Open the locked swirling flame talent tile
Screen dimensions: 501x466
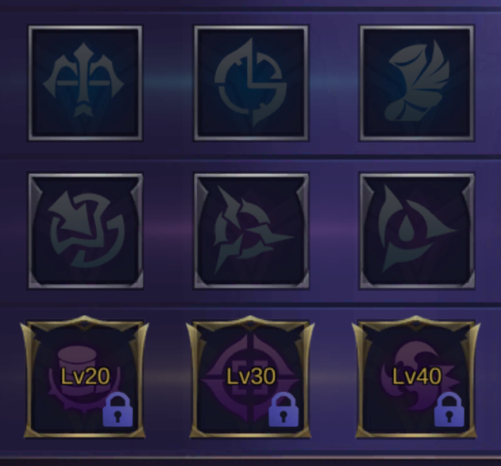(417, 377)
